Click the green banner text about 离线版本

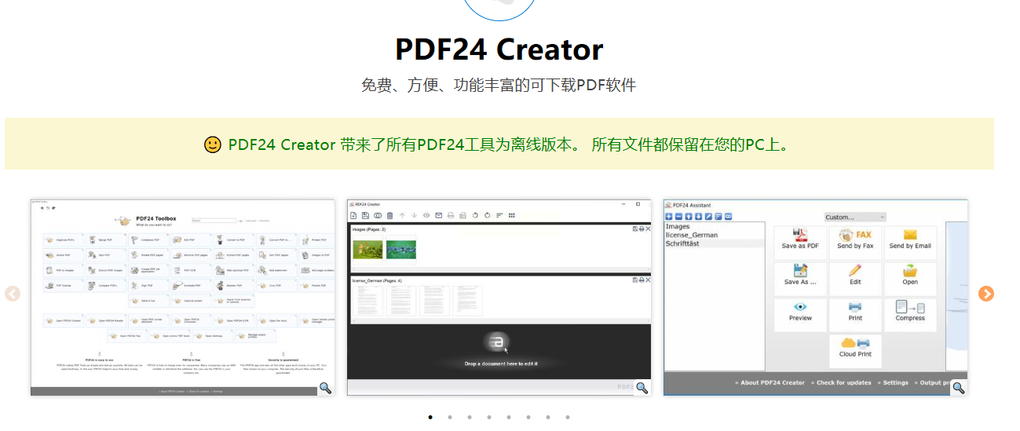coord(509,144)
